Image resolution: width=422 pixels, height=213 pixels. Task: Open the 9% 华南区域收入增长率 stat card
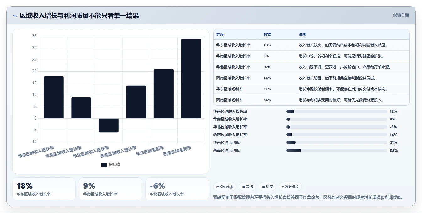[110, 189]
